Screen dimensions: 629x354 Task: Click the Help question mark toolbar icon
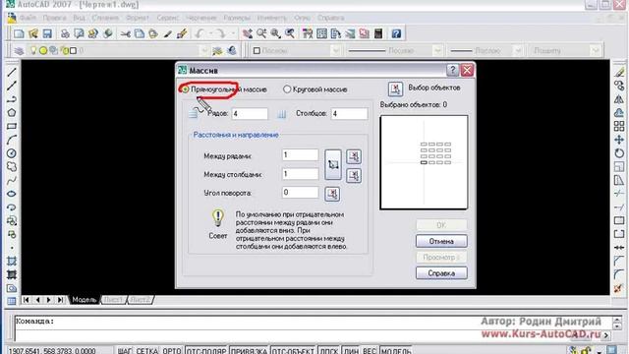[396, 33]
